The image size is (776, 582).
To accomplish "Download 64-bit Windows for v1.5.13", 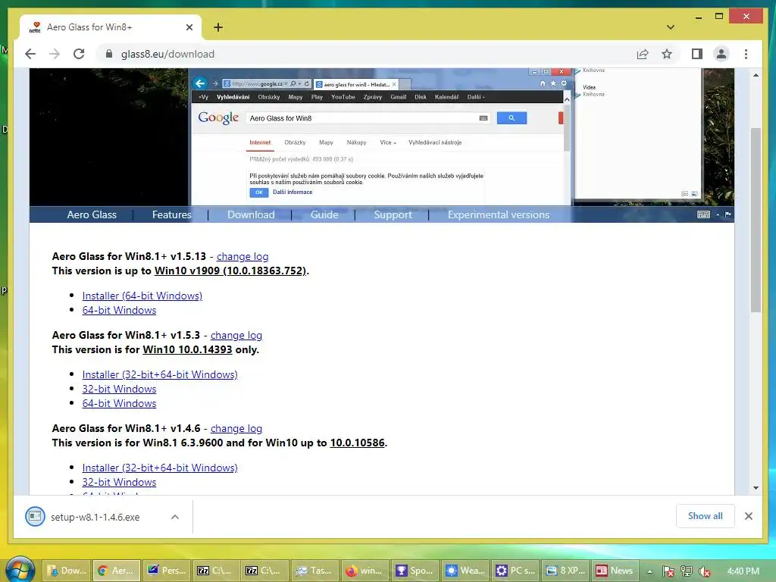I will [x=119, y=310].
